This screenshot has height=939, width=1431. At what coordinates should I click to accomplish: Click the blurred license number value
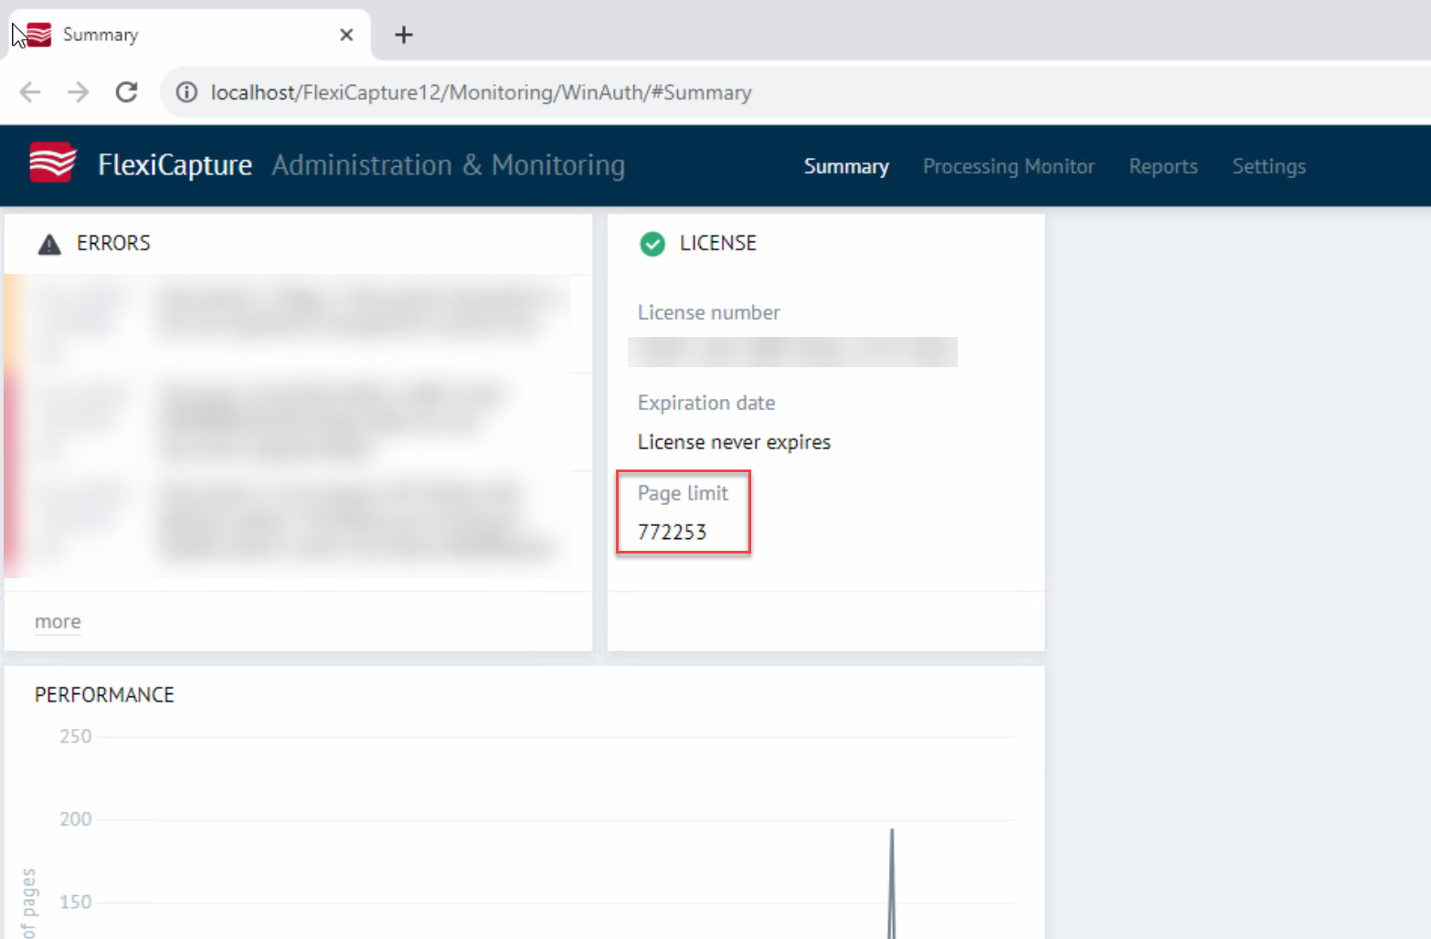[792, 352]
